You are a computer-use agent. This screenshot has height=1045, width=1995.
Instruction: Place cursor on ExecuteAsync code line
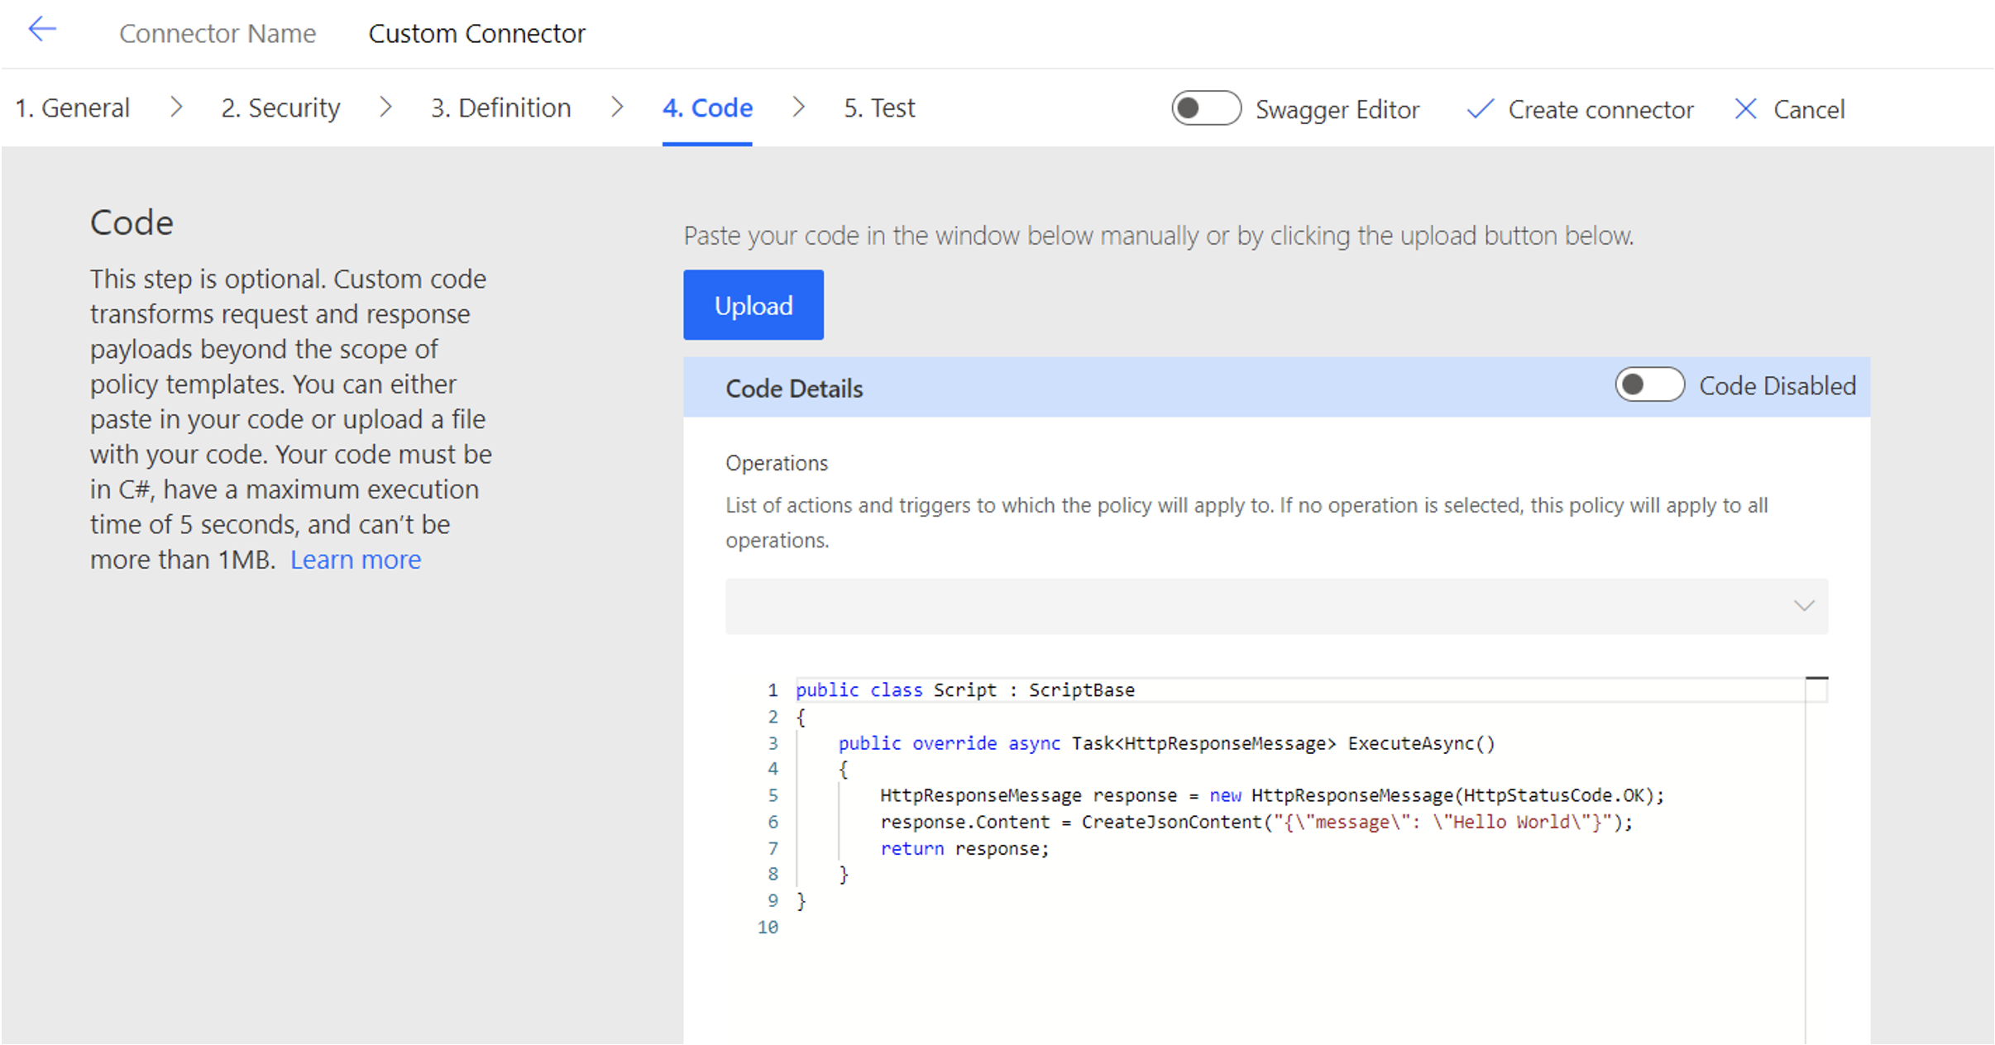(x=1166, y=743)
